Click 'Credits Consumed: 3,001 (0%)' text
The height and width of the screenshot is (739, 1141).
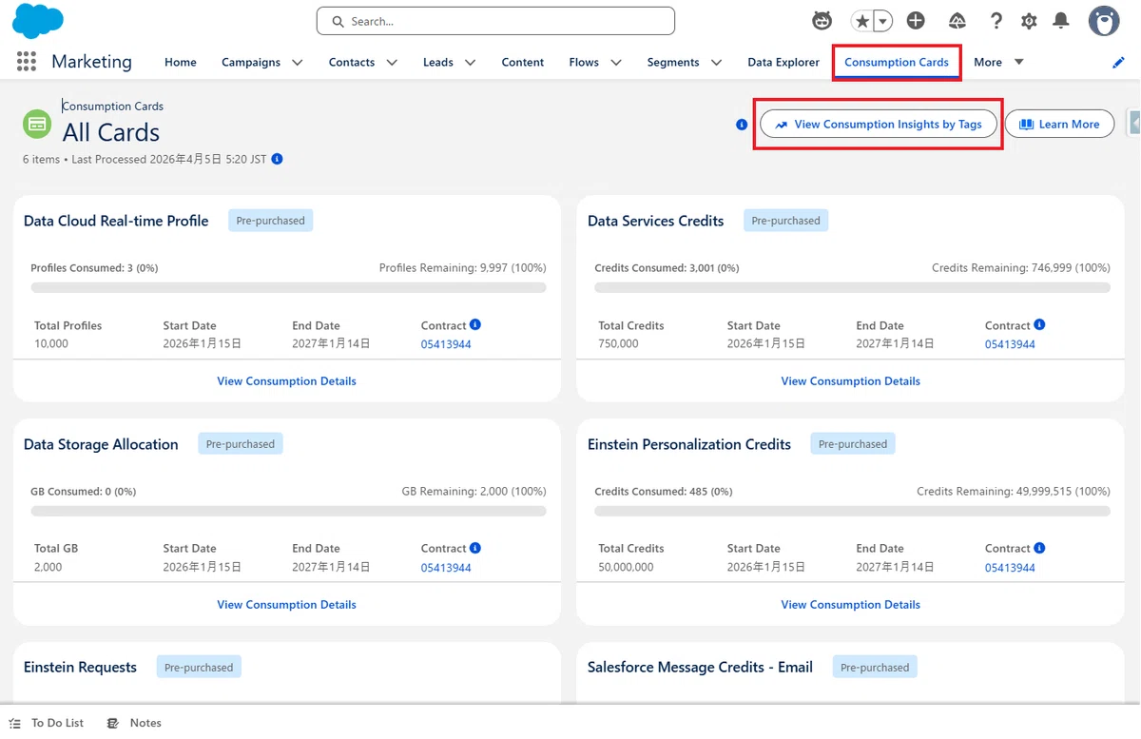coord(667,268)
